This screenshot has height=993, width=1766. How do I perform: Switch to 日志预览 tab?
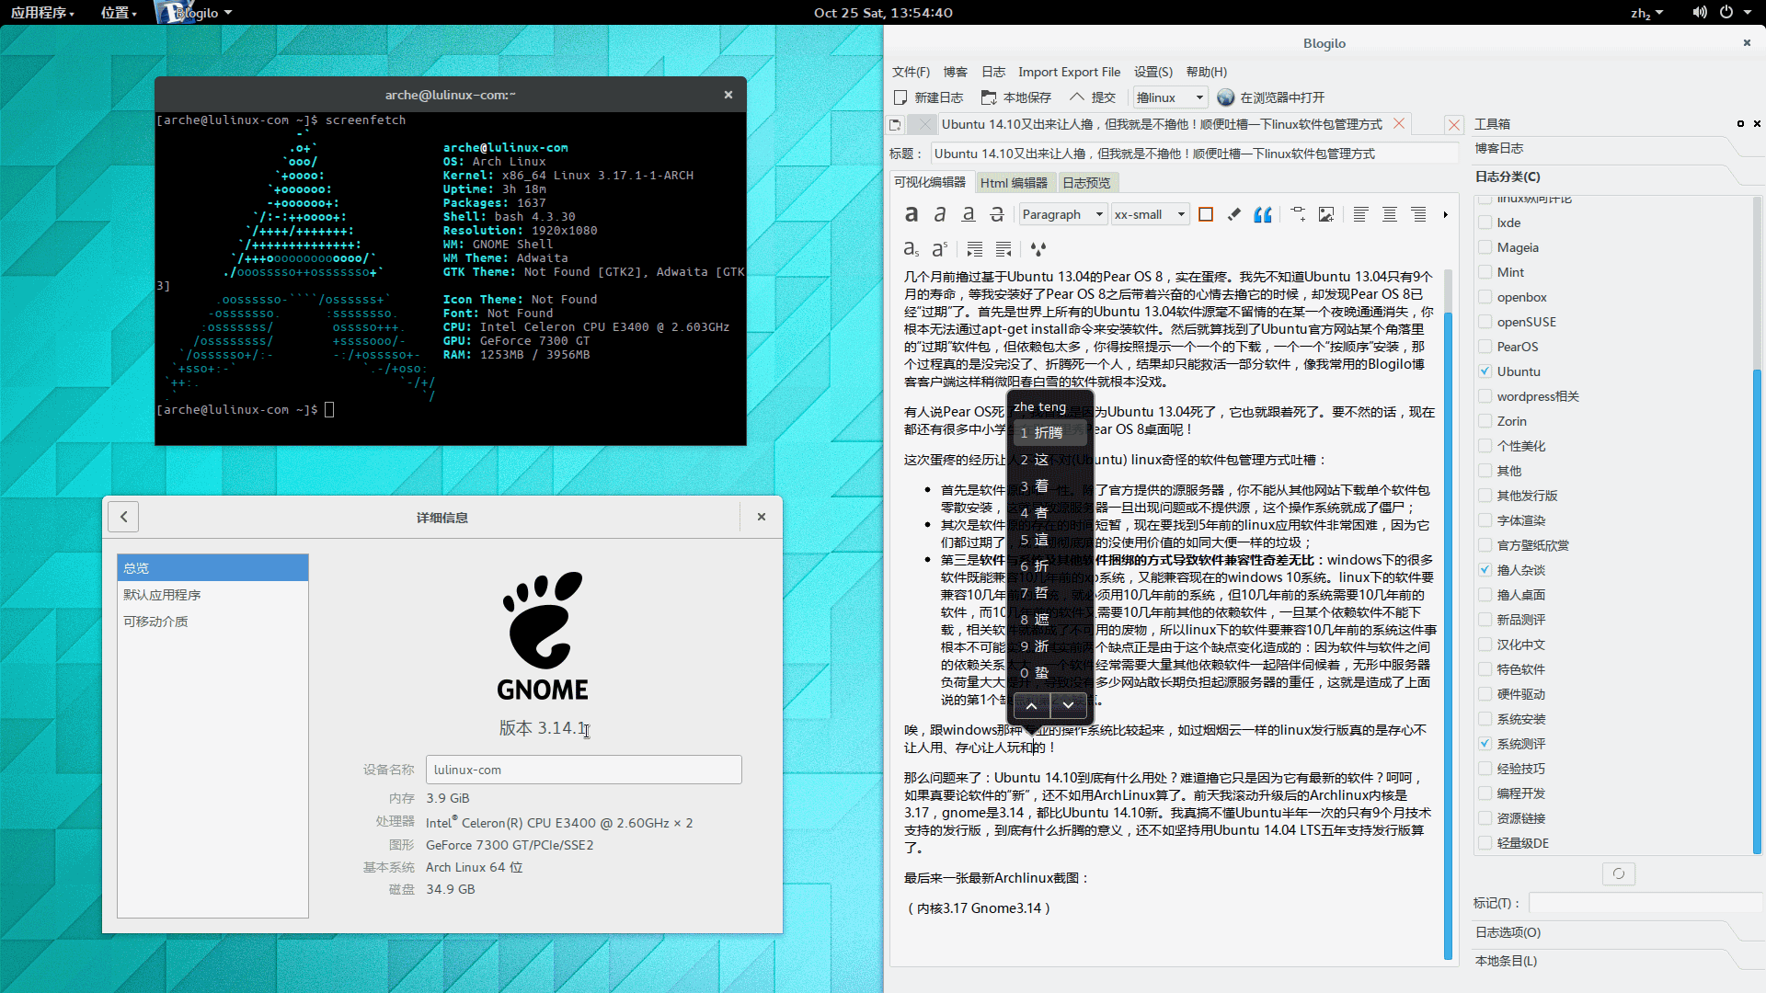pyautogui.click(x=1086, y=183)
